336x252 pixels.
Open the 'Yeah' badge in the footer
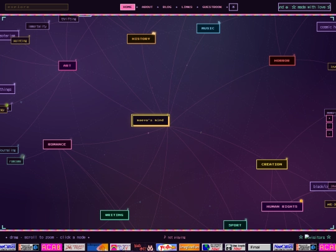[x=166, y=247]
